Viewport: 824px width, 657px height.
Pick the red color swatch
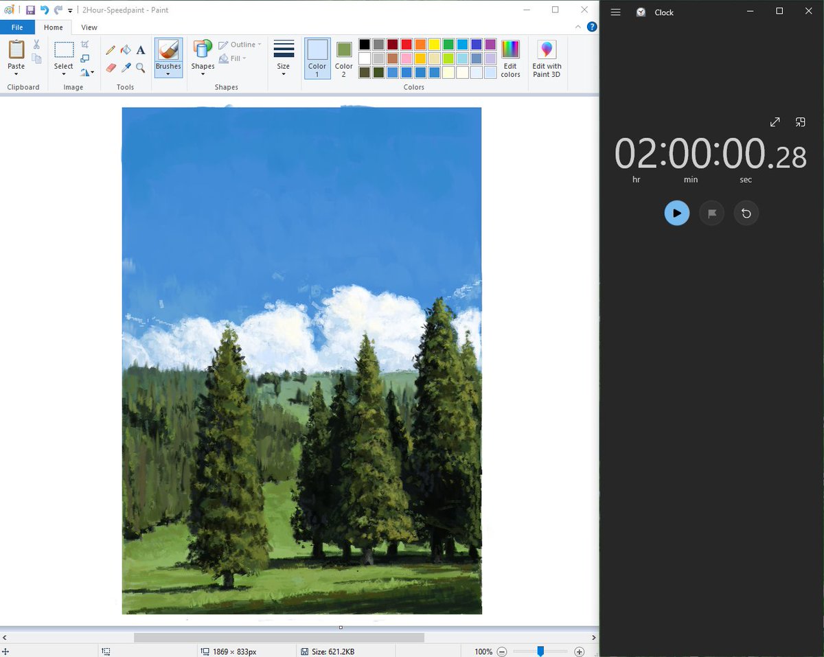click(407, 45)
